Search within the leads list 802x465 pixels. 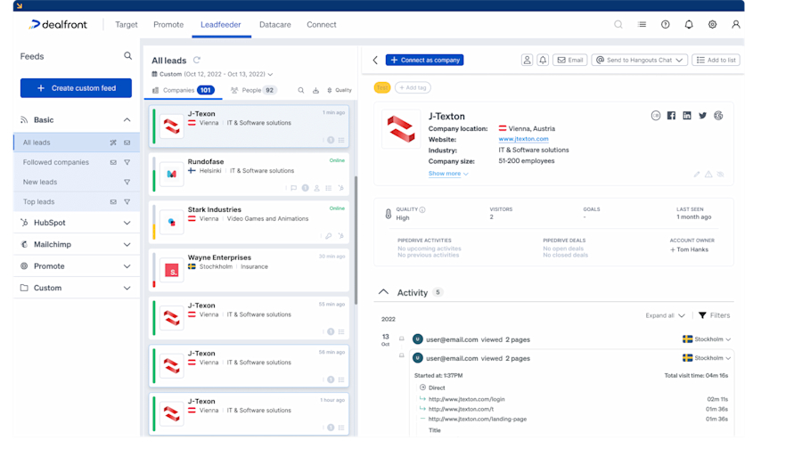tap(301, 90)
